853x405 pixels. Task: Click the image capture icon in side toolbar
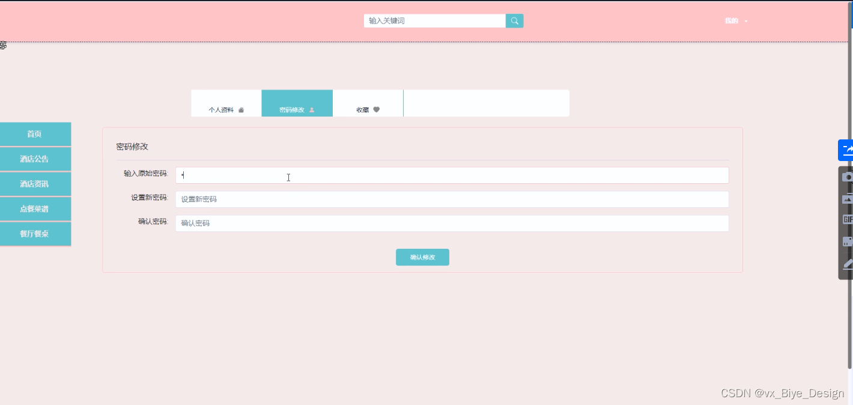(x=847, y=198)
